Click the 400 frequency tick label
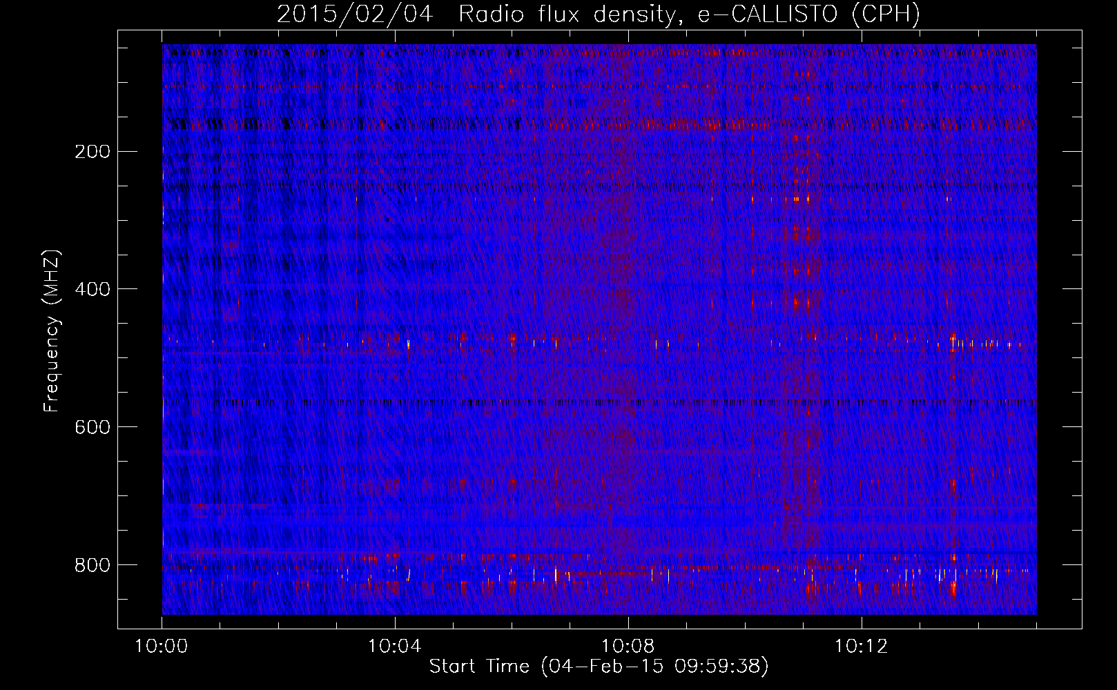 pos(92,289)
